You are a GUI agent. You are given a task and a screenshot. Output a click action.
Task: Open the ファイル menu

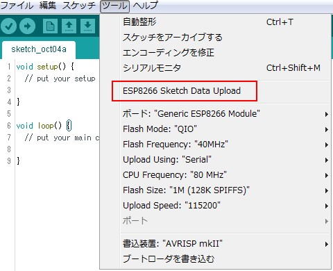coord(17,6)
